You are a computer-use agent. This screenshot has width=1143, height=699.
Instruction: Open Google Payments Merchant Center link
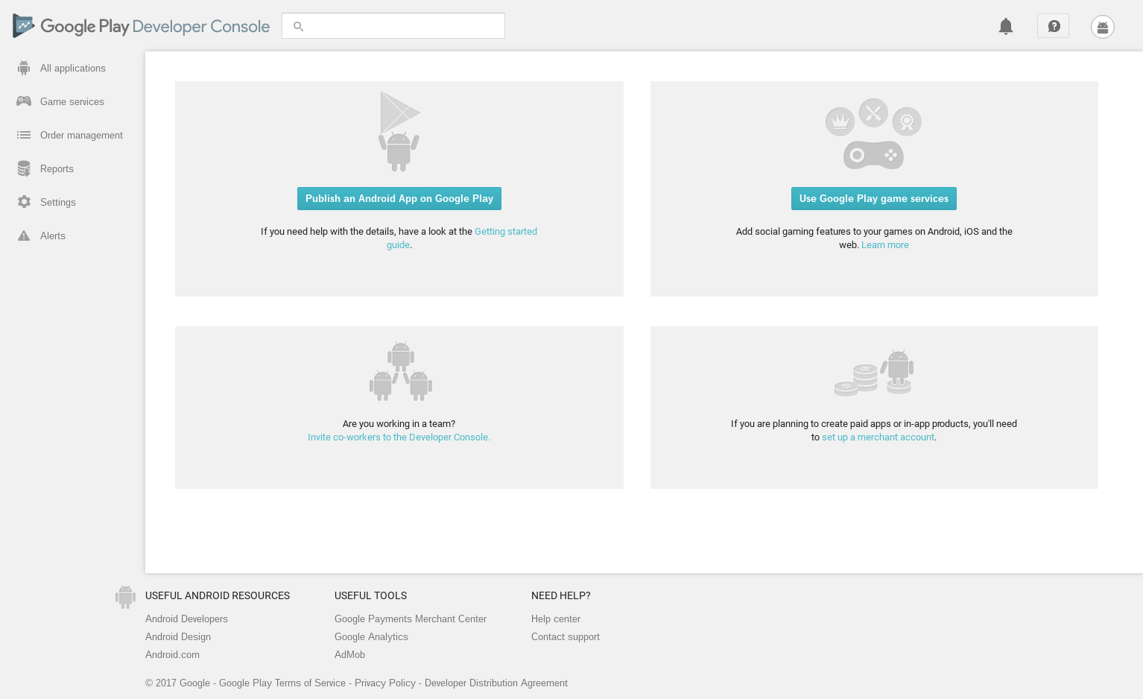[x=411, y=619]
